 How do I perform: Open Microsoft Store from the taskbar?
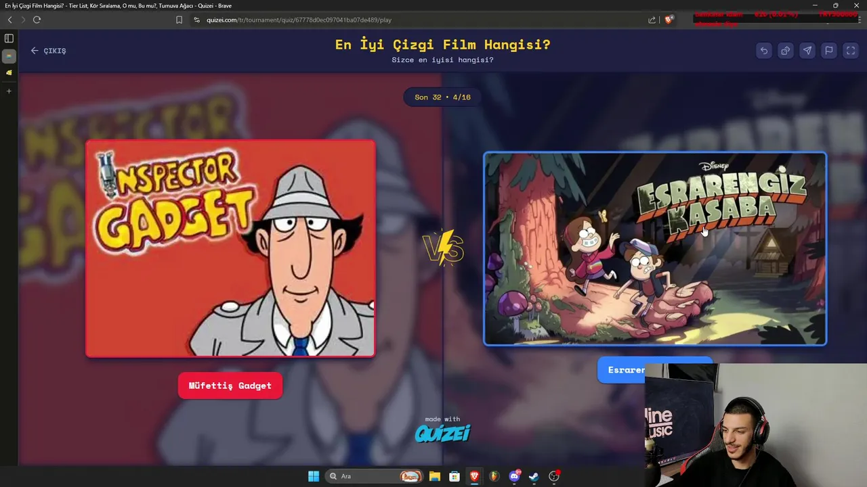(454, 476)
